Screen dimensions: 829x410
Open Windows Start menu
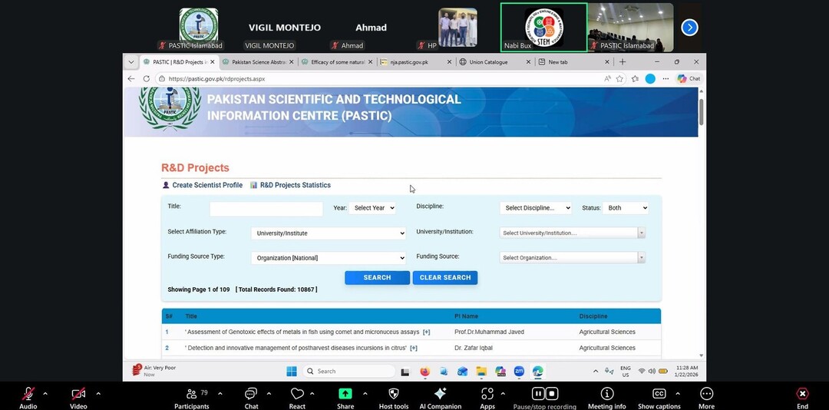(x=292, y=372)
